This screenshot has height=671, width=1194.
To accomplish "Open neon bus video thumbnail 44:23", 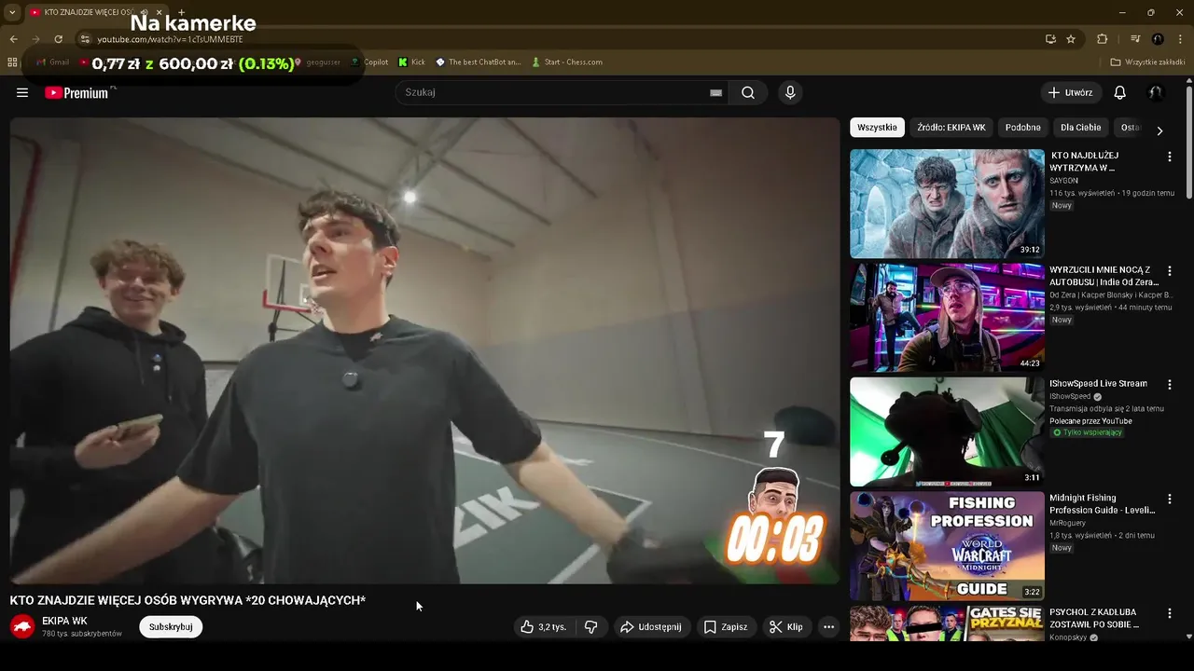I will pos(947,318).
